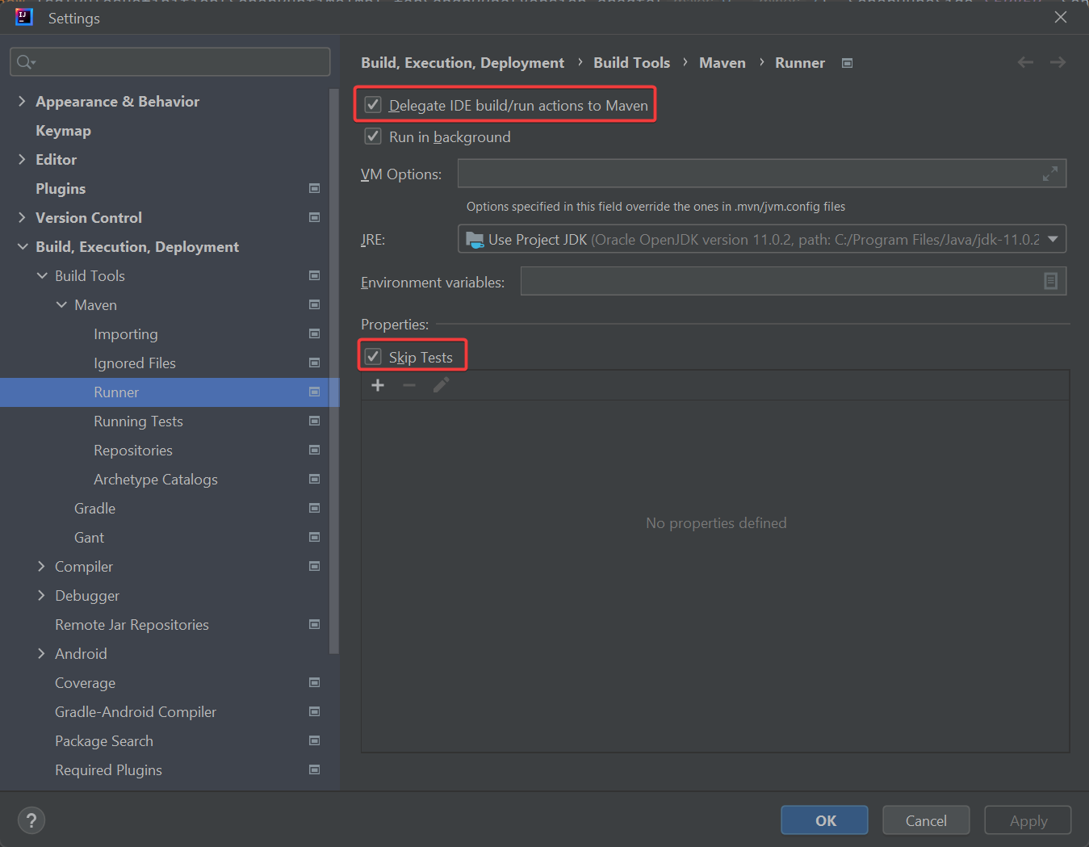Click the project icon beside Ignored Files
The image size is (1089, 847).
(x=315, y=363)
